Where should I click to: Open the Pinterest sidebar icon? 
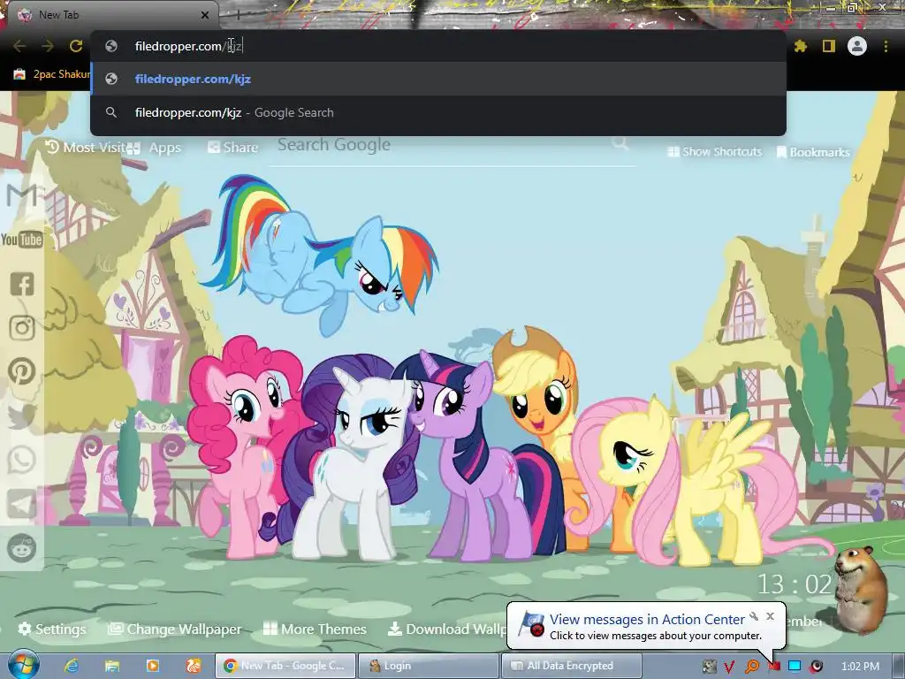click(x=22, y=372)
